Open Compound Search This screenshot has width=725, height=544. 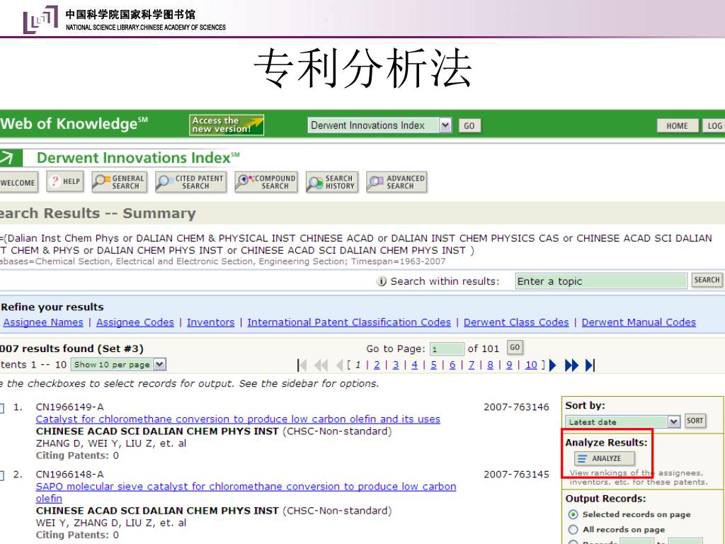click(266, 182)
